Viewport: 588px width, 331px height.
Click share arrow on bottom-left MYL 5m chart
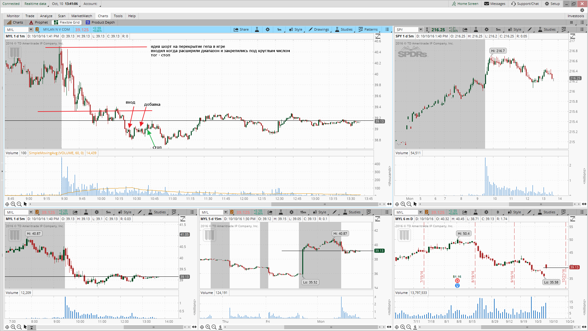[x=75, y=212]
